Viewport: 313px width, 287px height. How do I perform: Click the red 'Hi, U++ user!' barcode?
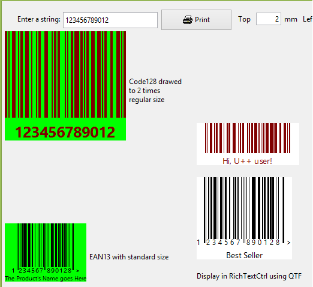pyautogui.click(x=248, y=144)
